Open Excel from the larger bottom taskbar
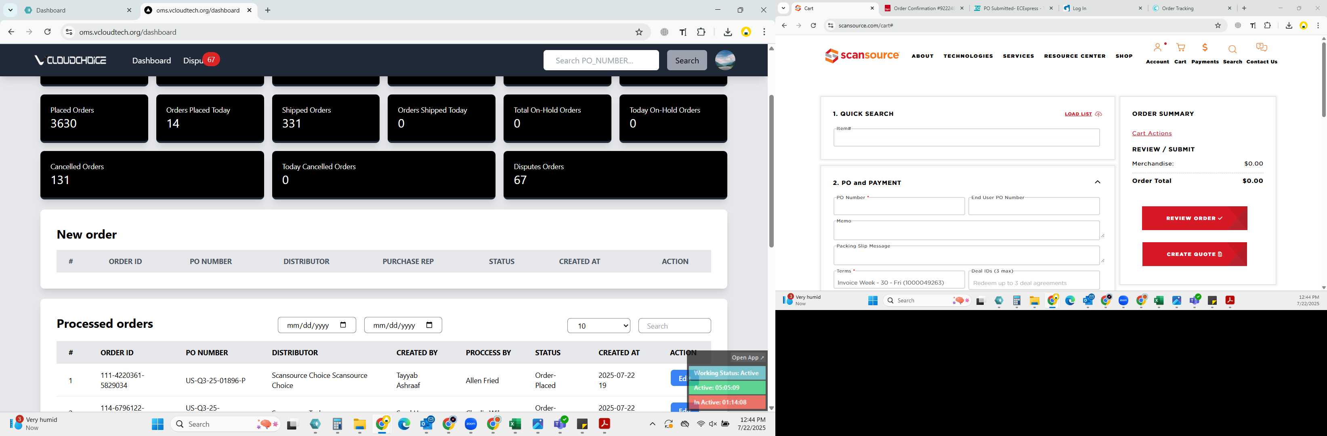1327x436 pixels. point(514,424)
